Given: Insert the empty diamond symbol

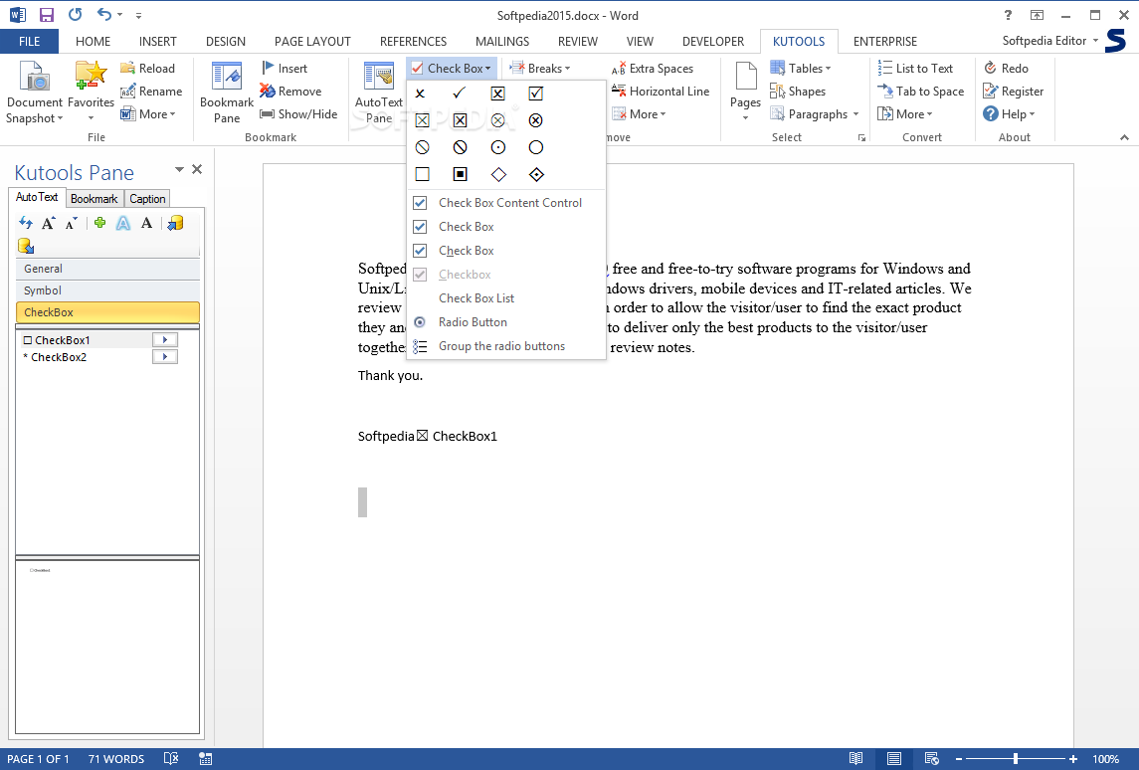Looking at the screenshot, I should click(x=498, y=174).
